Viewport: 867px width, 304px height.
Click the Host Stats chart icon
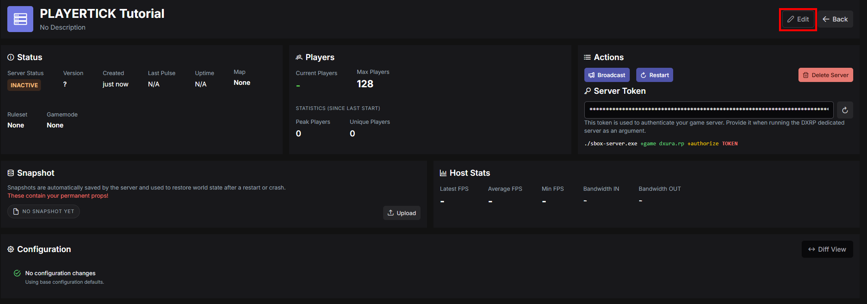(x=443, y=172)
